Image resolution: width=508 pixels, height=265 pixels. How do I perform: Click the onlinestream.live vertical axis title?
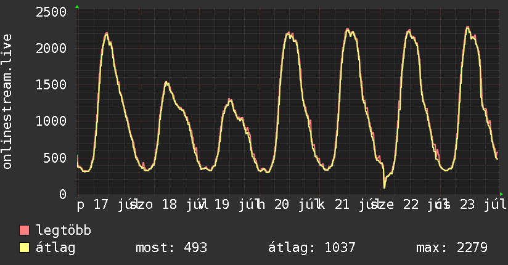(7, 102)
